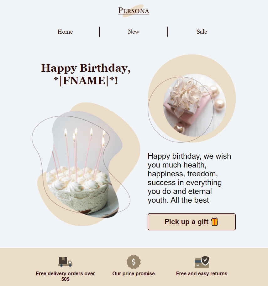Image resolution: width=268 pixels, height=286 pixels.
Task: Click the card shield returns icon
Action: click(202, 262)
